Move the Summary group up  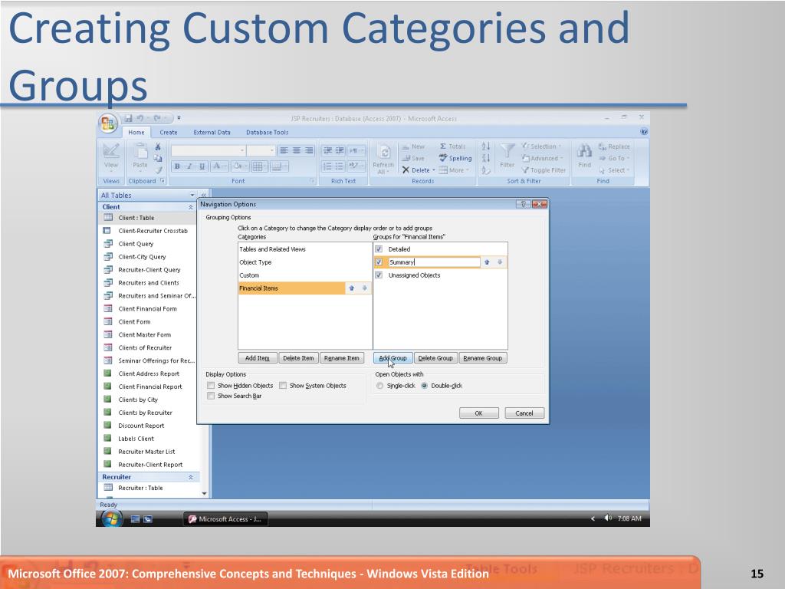tap(487, 262)
